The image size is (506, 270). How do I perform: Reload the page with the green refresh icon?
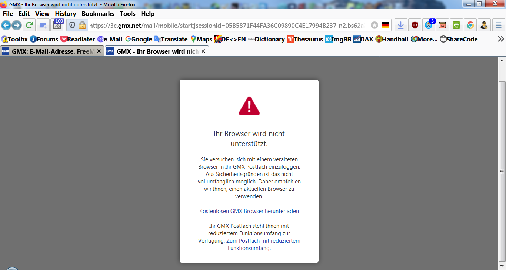pyautogui.click(x=29, y=25)
